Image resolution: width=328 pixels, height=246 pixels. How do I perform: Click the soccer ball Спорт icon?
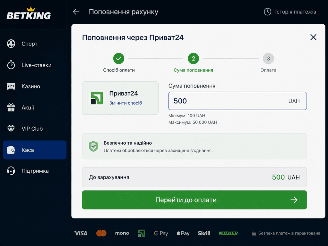pos(11,44)
